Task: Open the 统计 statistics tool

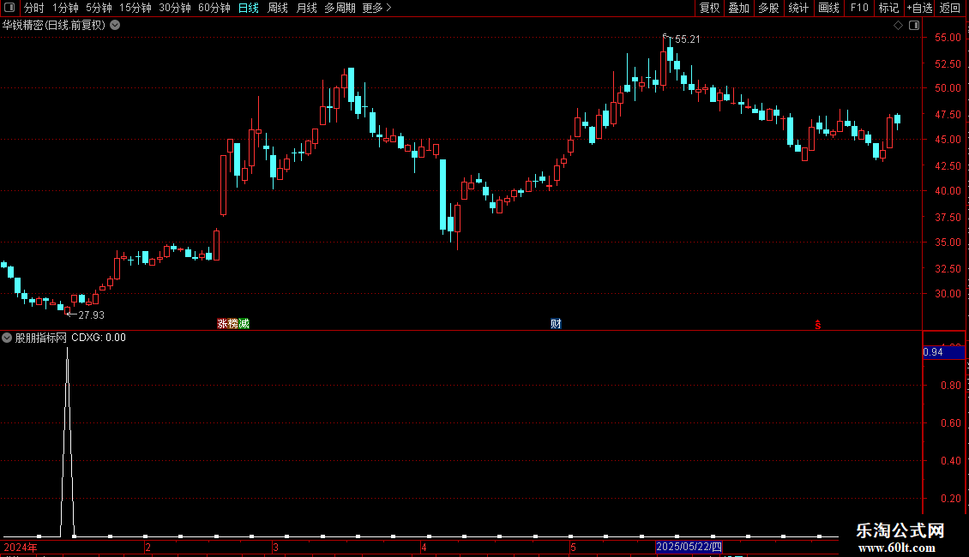Action: 798,8
